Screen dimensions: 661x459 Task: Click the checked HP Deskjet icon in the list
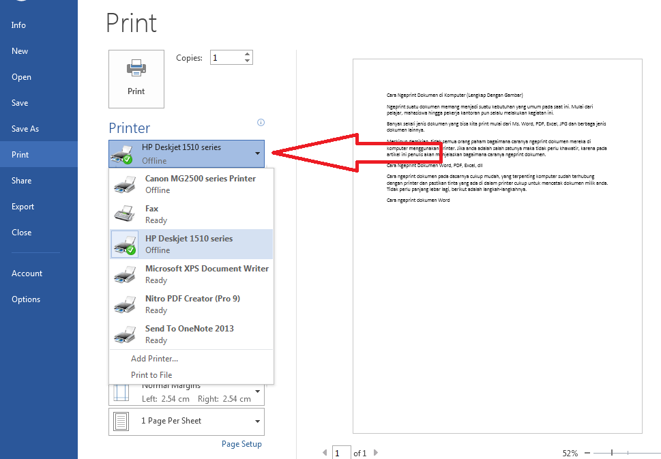click(x=125, y=244)
